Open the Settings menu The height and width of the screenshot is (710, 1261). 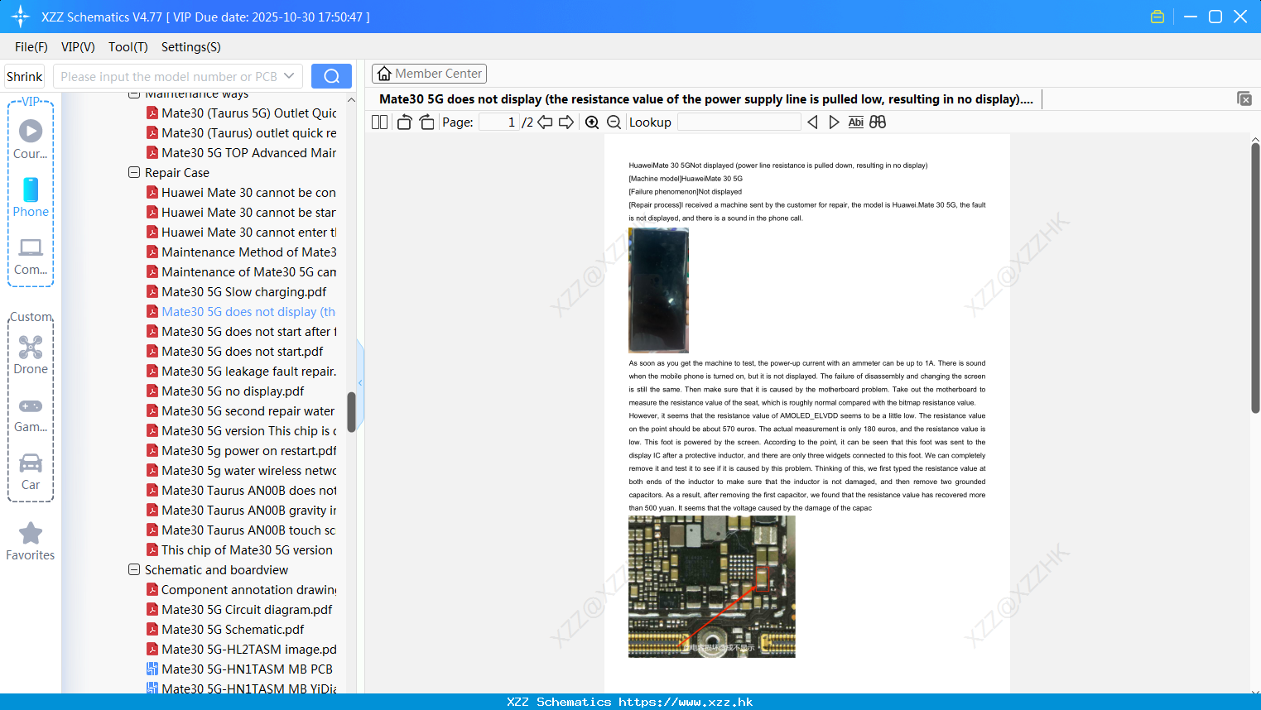click(x=191, y=46)
